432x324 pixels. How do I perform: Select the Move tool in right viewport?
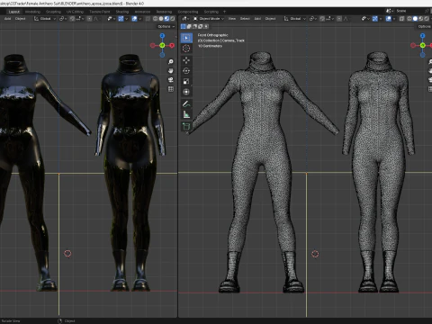click(x=186, y=60)
